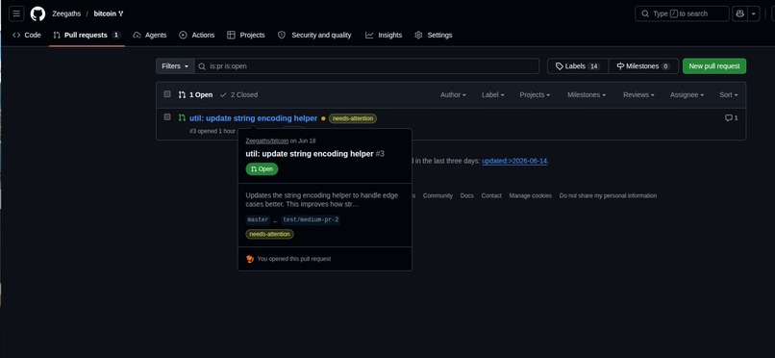Open the Contact footer link

coord(491,195)
